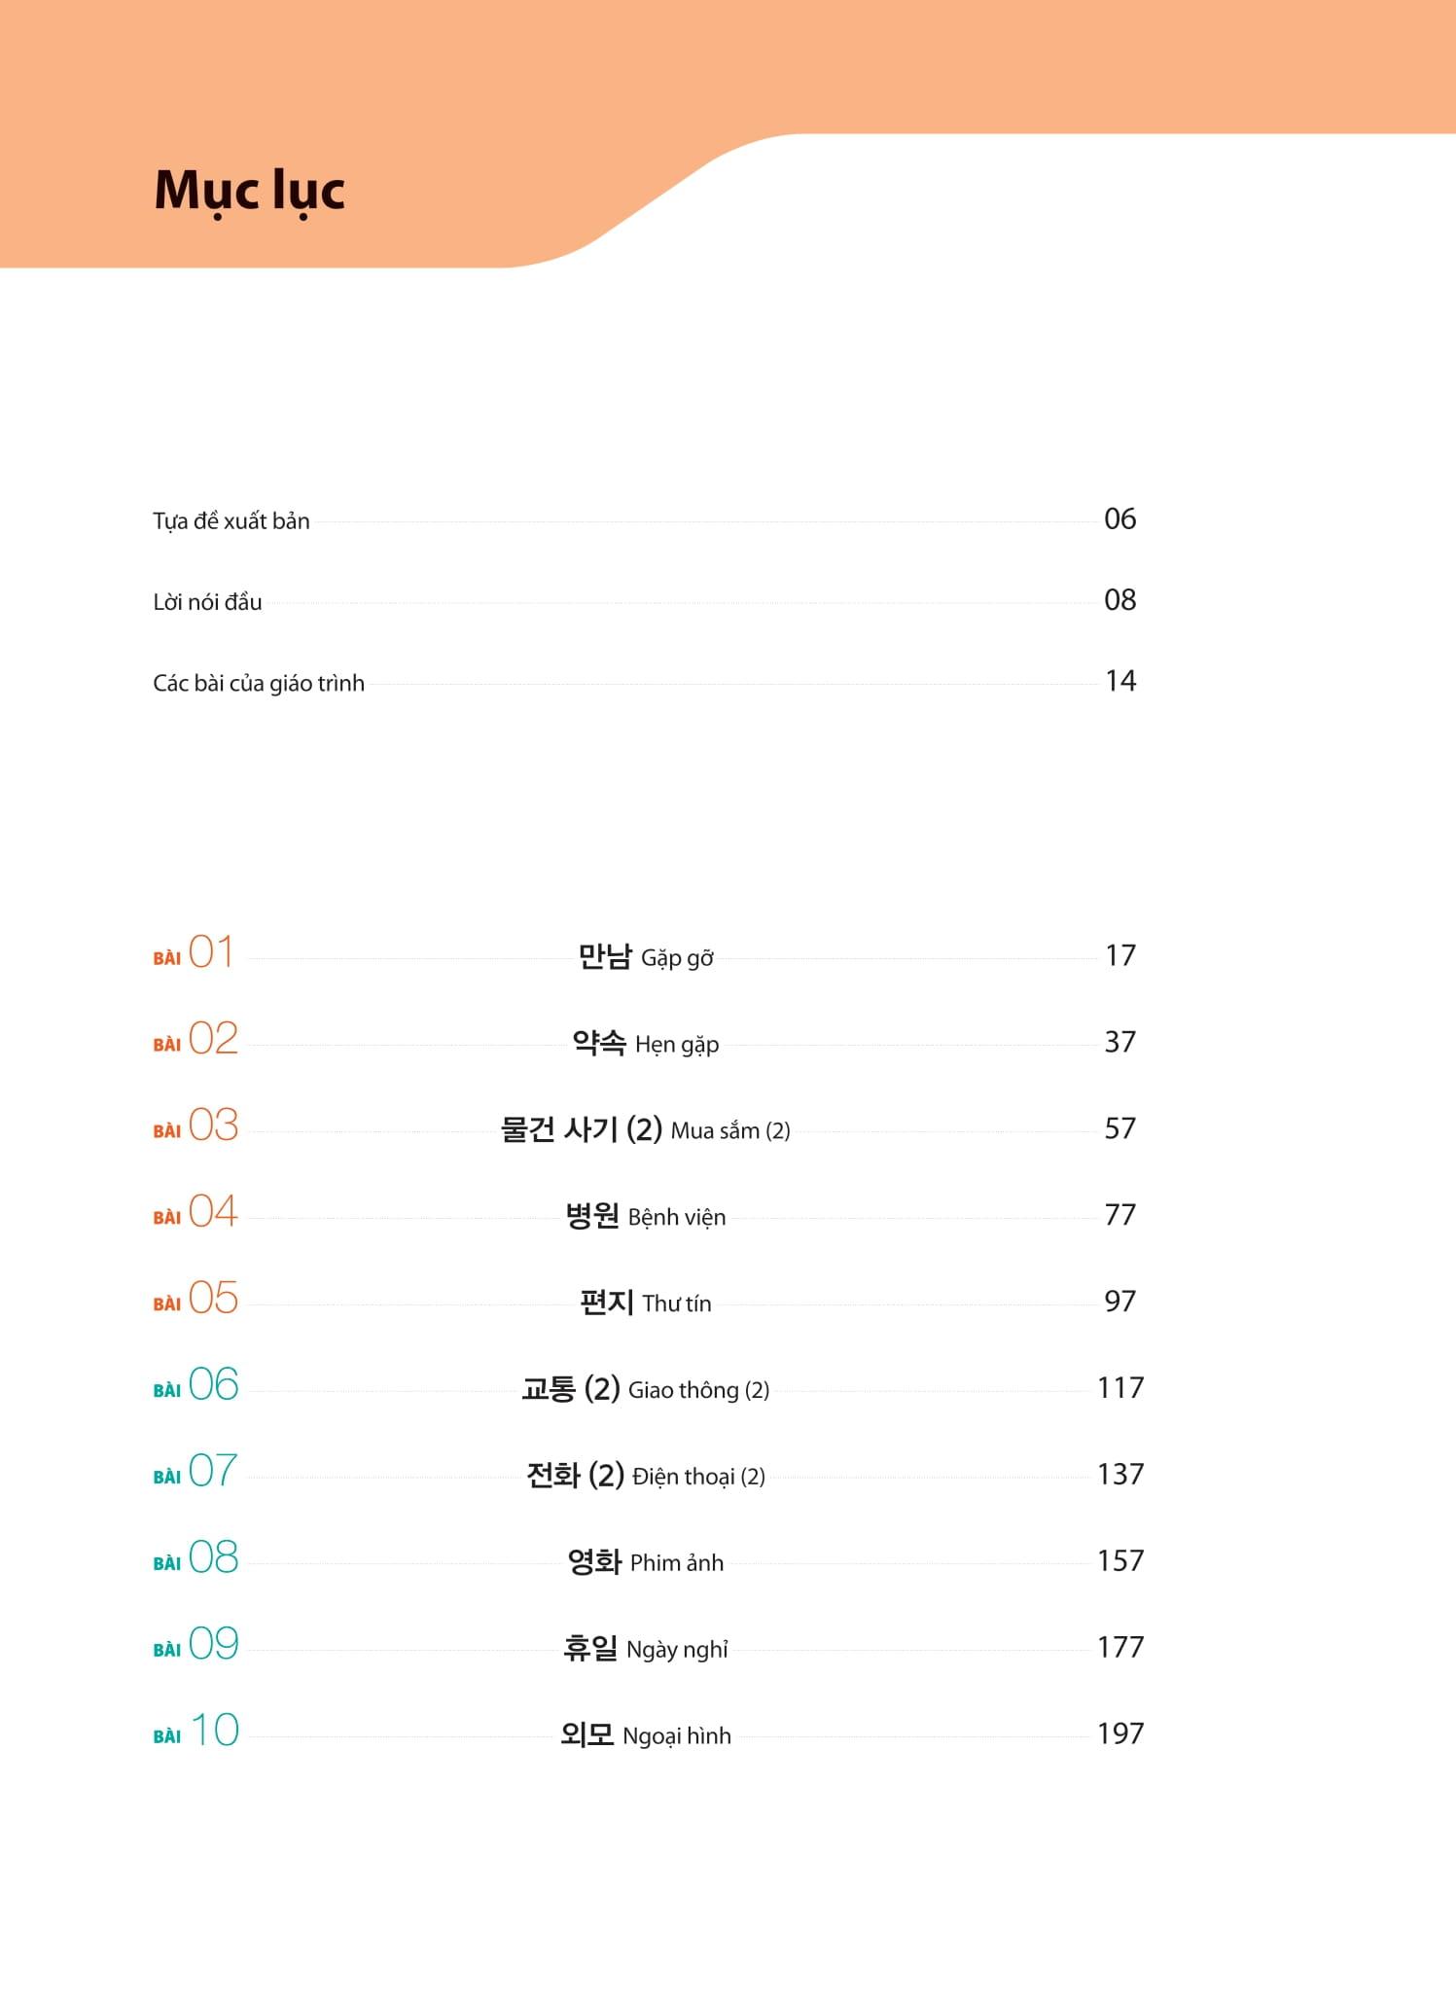
Task: Open the "Tựa đề xuất bản" entry
Action: point(231,521)
